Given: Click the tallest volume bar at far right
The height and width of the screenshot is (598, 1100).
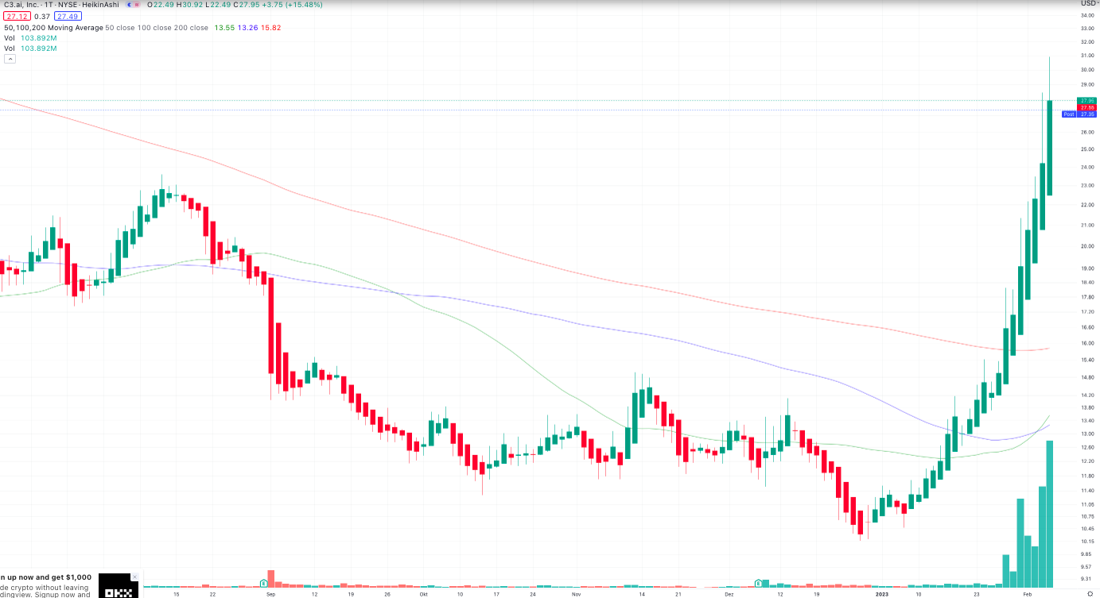Looking at the screenshot, I should pyautogui.click(x=1050, y=514).
